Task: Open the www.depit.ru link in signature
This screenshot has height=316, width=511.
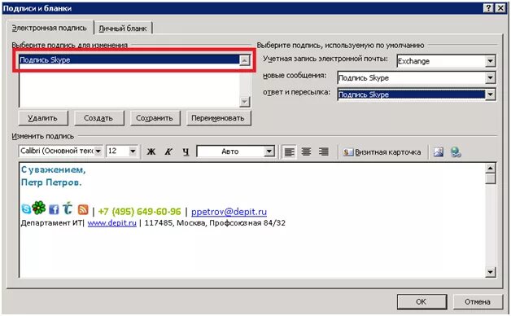Action: pos(111,223)
